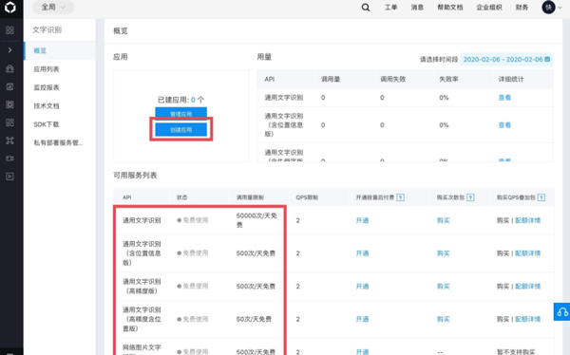Expand the dark sidebar with the arrow icon
Image resolution: width=570 pixels, height=355 pixels.
tap(9, 49)
